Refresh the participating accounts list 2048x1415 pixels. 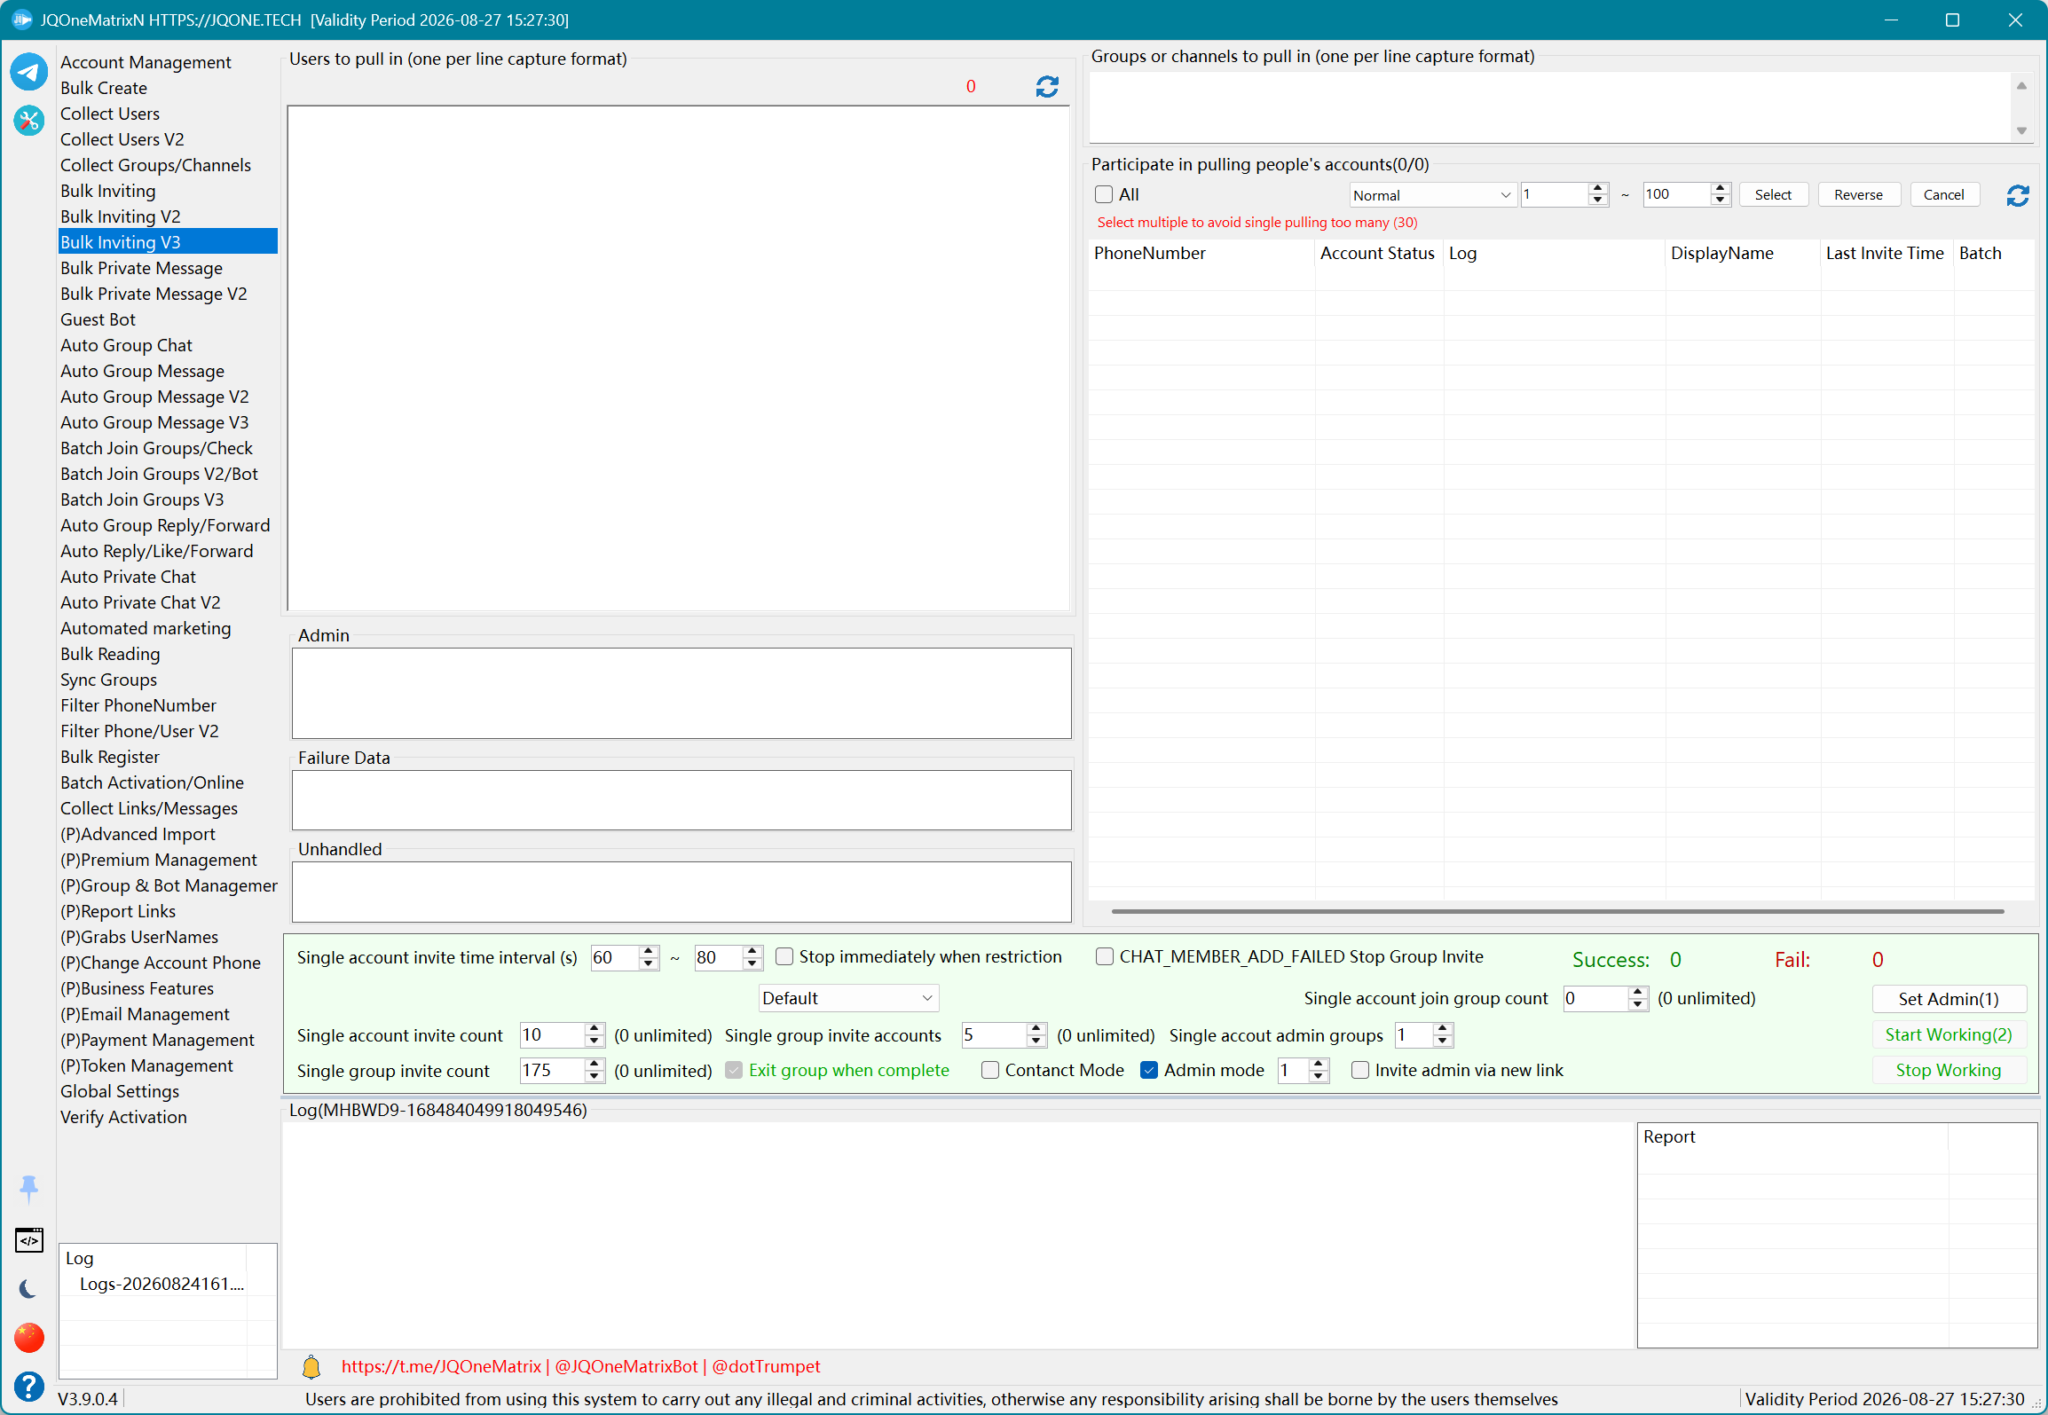point(2018,195)
